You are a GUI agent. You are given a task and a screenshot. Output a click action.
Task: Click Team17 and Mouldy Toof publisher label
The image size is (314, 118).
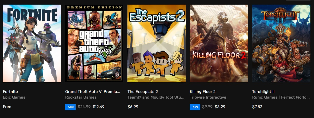pyautogui.click(x=156, y=97)
